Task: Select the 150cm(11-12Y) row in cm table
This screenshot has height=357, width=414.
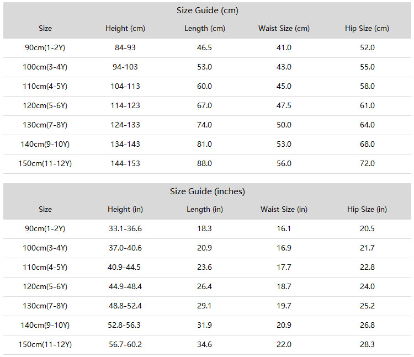Action: pyautogui.click(x=207, y=163)
